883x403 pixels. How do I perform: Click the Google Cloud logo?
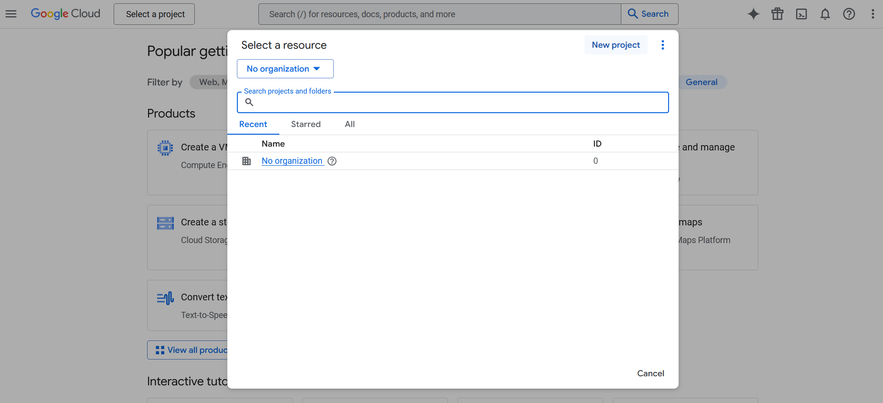pos(65,14)
